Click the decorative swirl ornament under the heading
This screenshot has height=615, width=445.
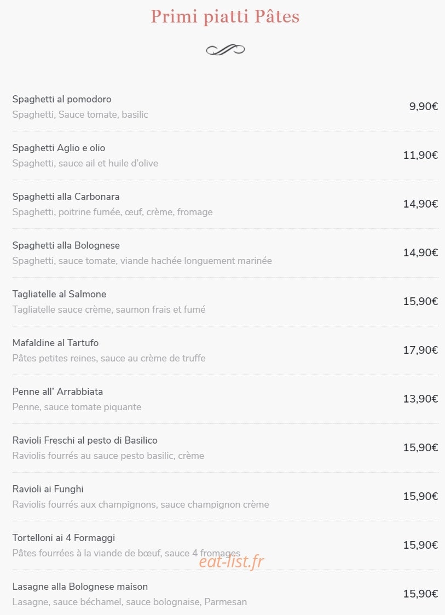pos(226,50)
